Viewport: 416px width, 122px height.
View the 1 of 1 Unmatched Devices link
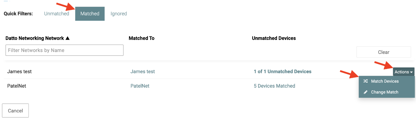[x=283, y=72]
